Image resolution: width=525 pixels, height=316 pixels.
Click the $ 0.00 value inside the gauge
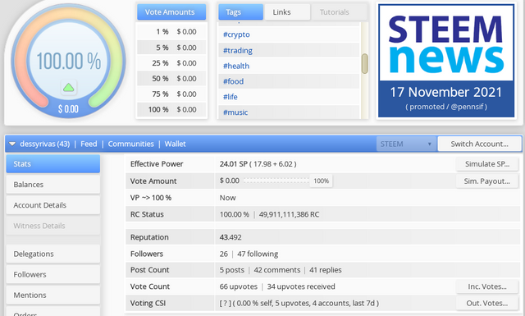pos(68,109)
